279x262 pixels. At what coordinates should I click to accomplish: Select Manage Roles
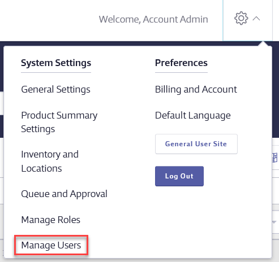(x=50, y=220)
